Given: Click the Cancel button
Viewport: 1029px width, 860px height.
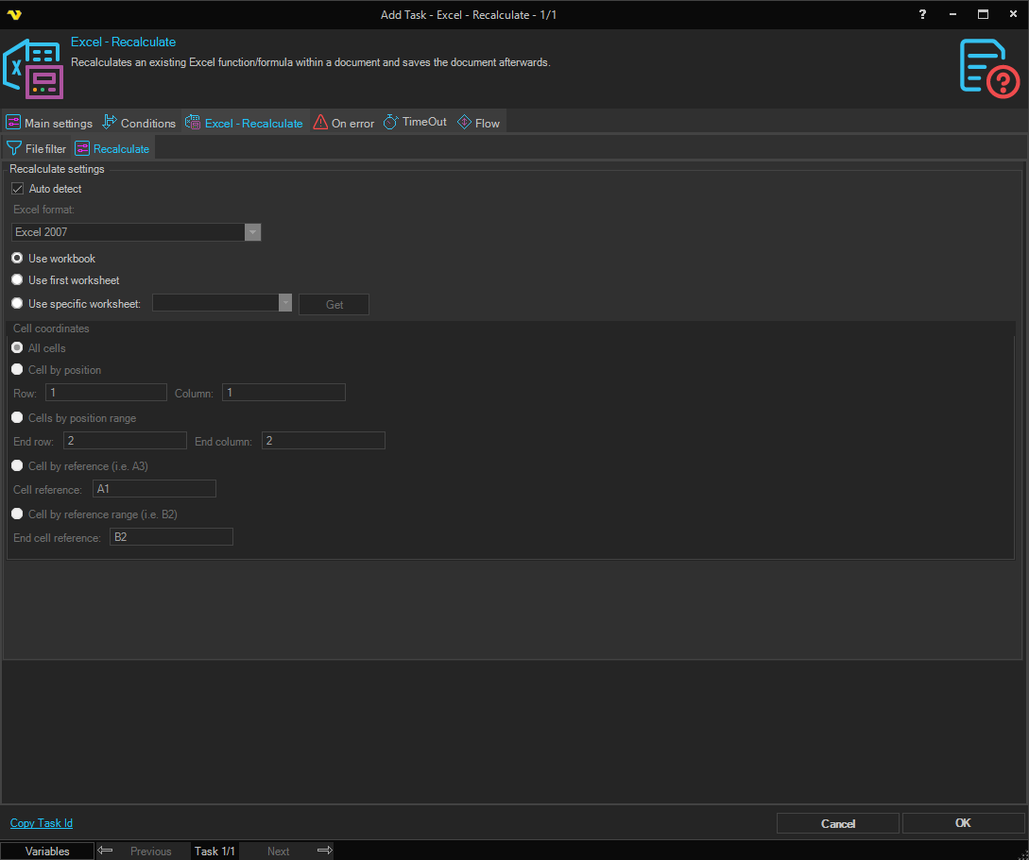Looking at the screenshot, I should [x=837, y=823].
